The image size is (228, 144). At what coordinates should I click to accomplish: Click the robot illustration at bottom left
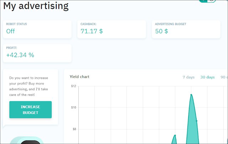tap(27, 140)
